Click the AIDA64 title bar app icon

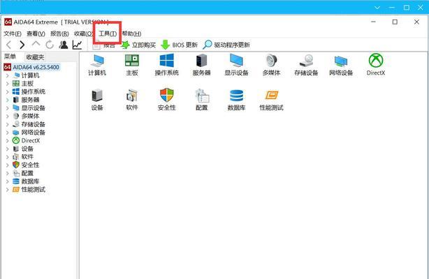8,22
